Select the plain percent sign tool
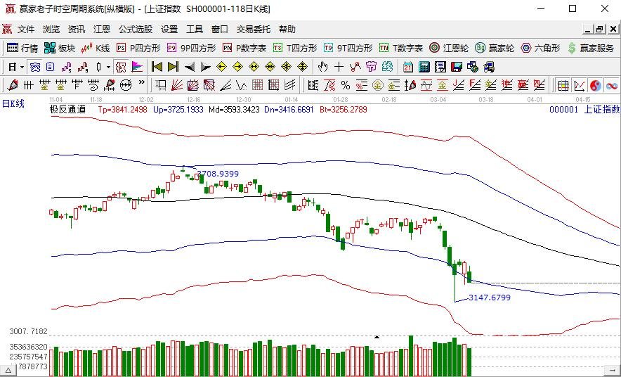 [346, 85]
